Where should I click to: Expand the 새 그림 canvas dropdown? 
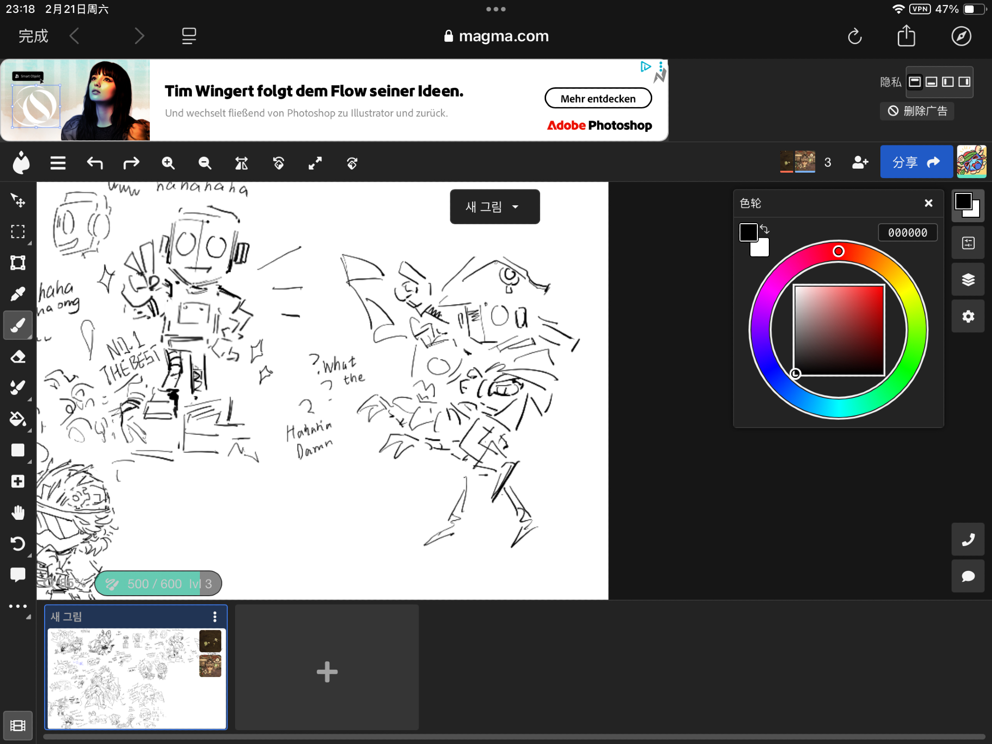[x=495, y=206]
